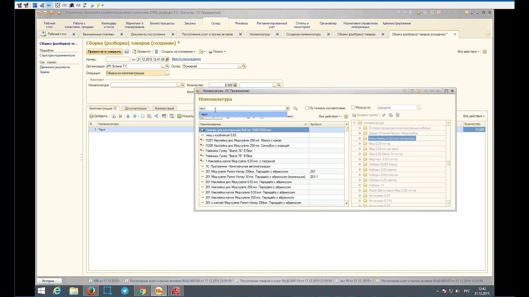Expand the Готовая продукция folder
529x297 pixels.
[360, 128]
